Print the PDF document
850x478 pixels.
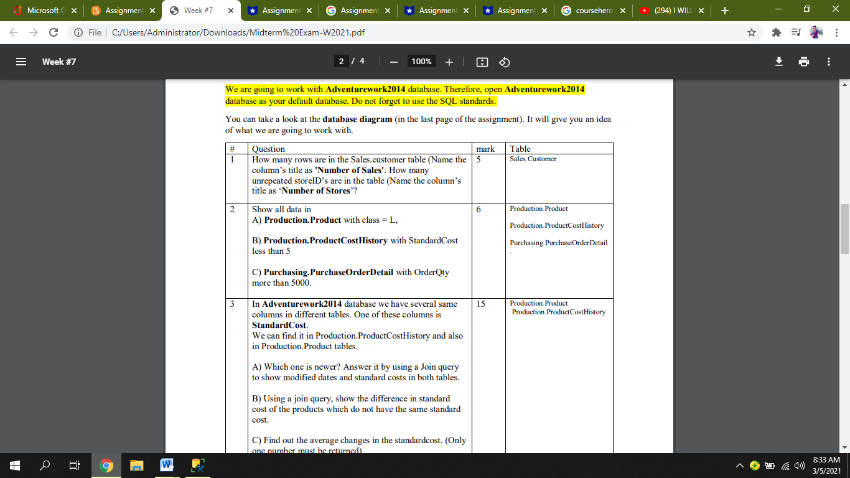(x=803, y=62)
